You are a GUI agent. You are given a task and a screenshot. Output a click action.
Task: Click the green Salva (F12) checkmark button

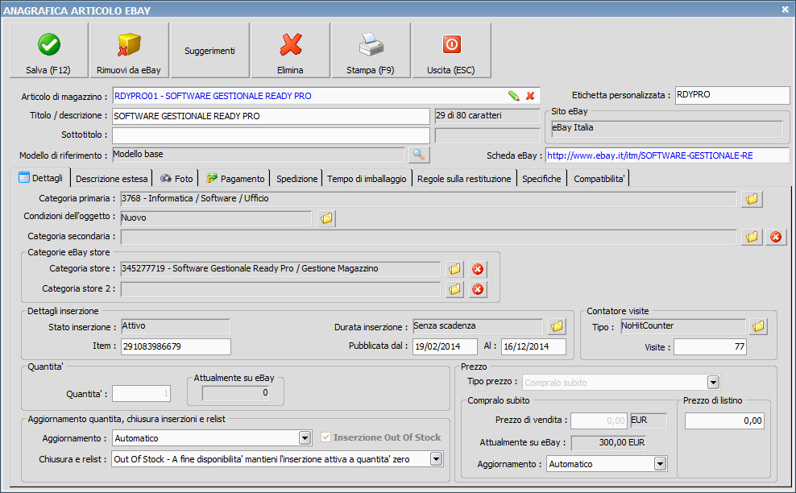click(48, 50)
